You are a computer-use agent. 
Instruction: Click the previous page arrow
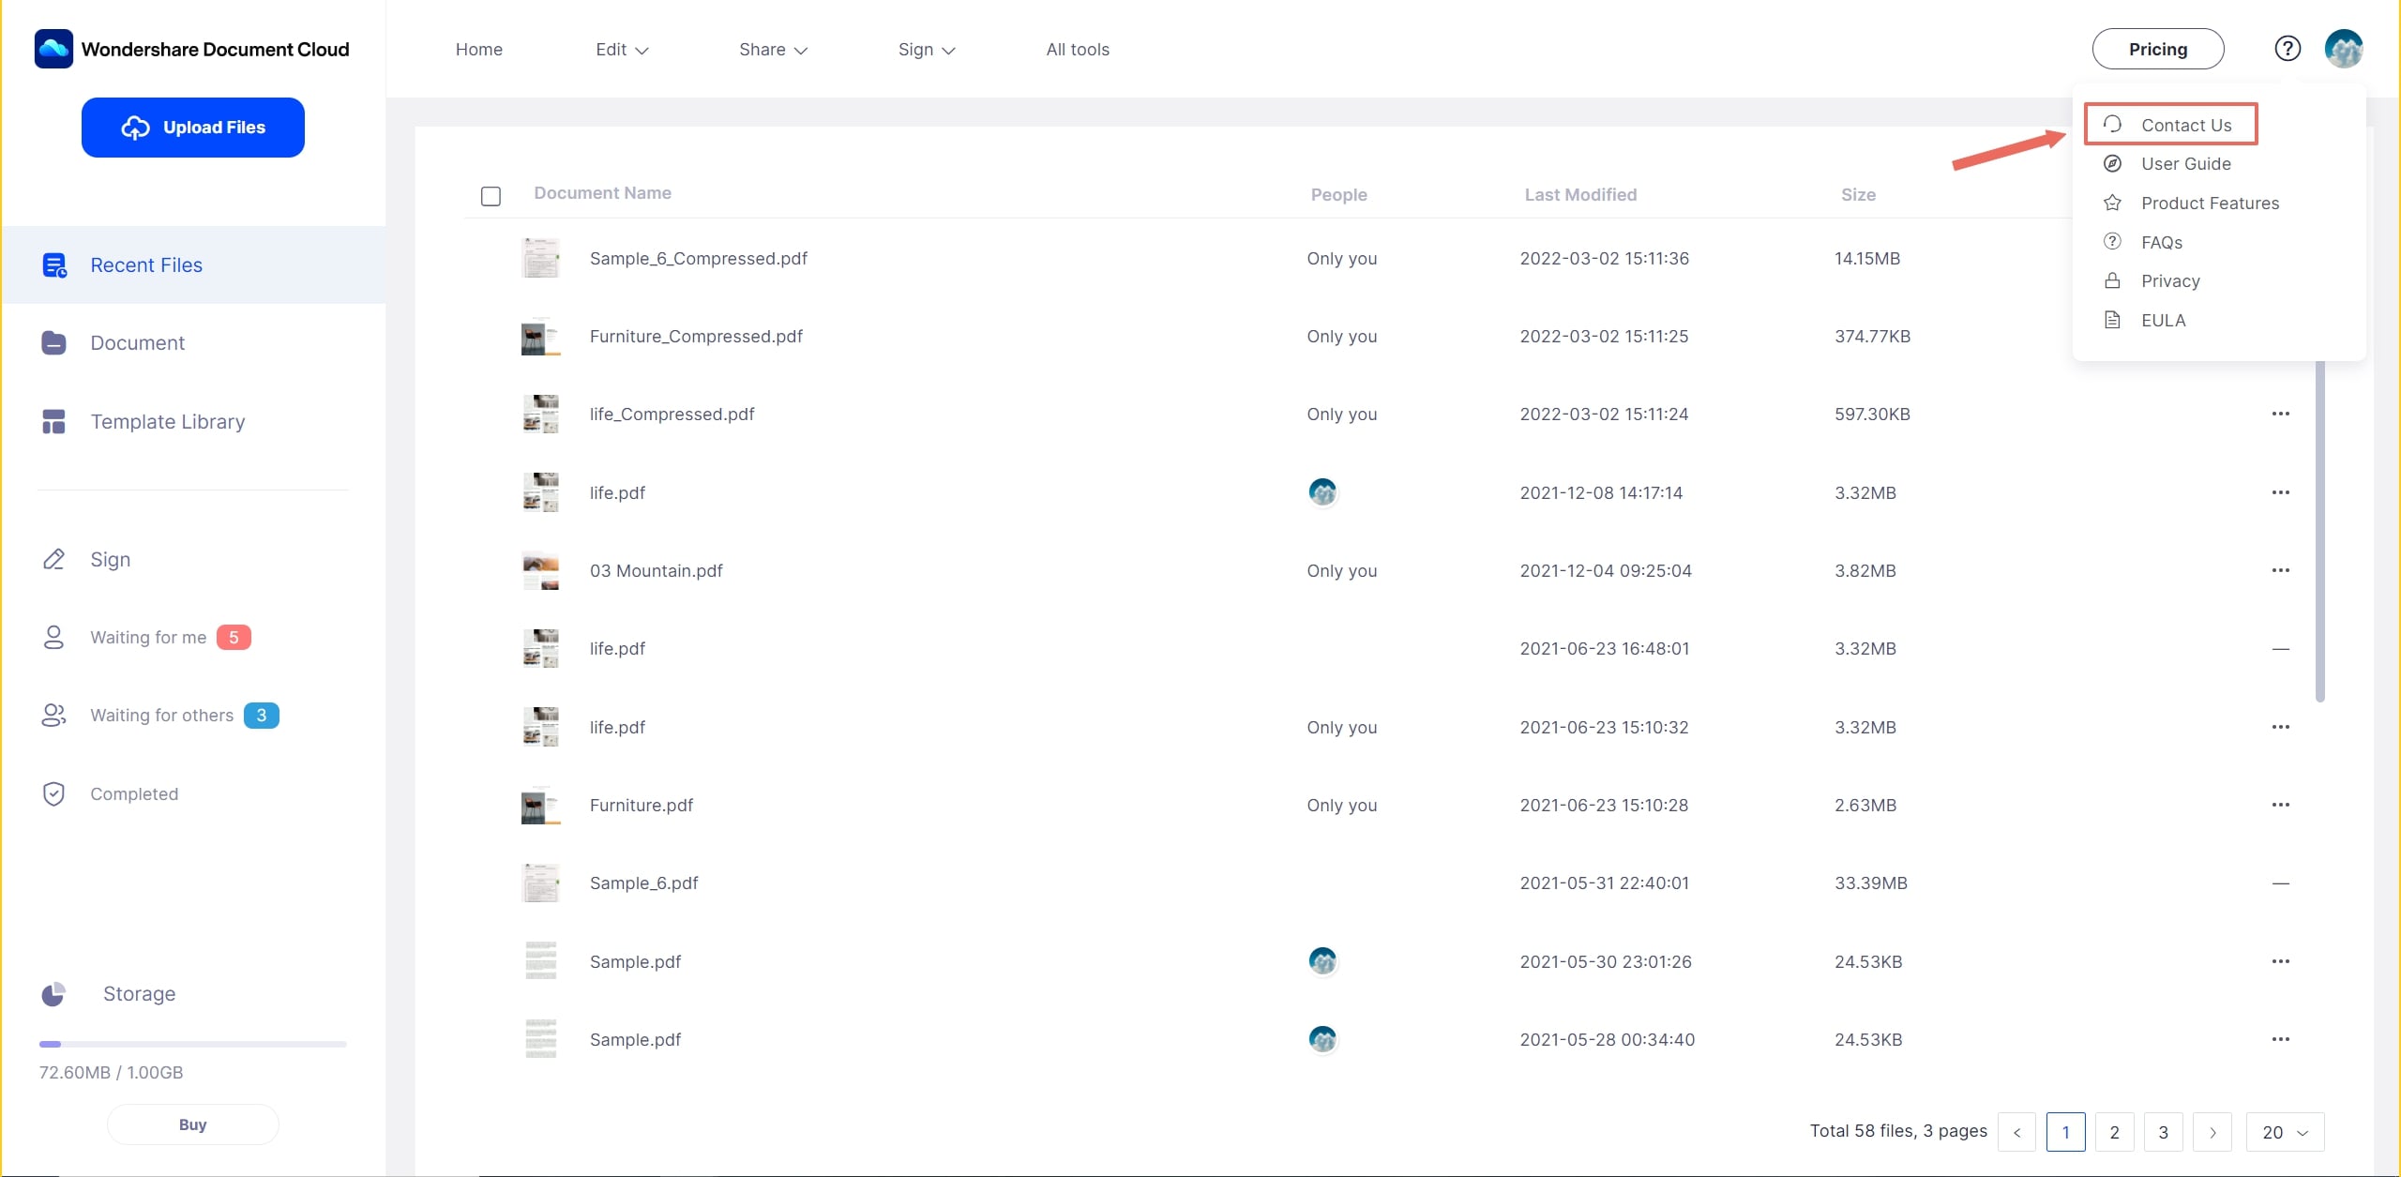[2016, 1132]
